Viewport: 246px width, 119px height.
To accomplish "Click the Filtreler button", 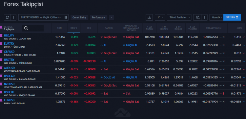I will tap(232, 17).
